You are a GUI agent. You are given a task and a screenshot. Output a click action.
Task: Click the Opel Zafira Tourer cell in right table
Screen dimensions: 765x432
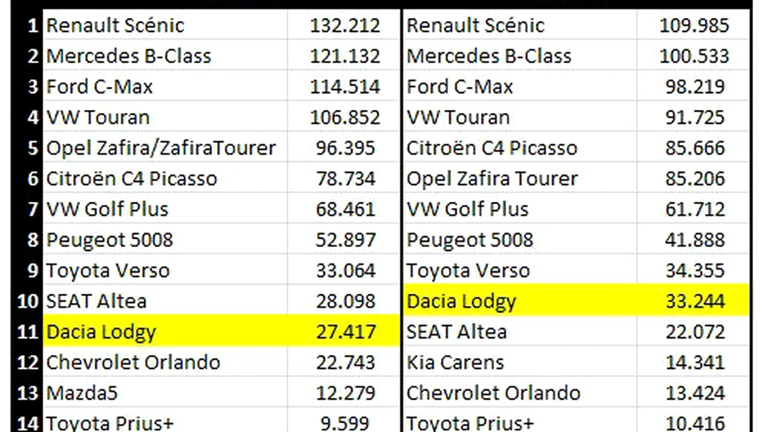pyautogui.click(x=520, y=178)
